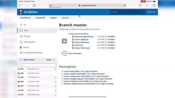This screenshot has width=175, height=98.
Task: Click the Status info icon
Action: tap(21, 30)
